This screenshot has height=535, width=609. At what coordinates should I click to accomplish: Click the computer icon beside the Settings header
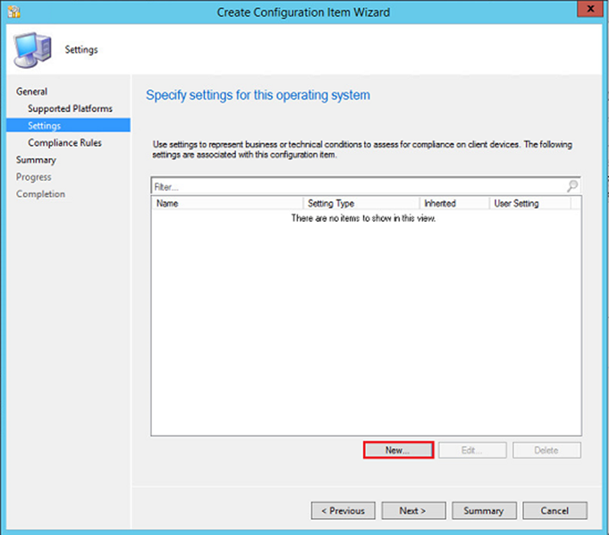pyautogui.click(x=31, y=50)
